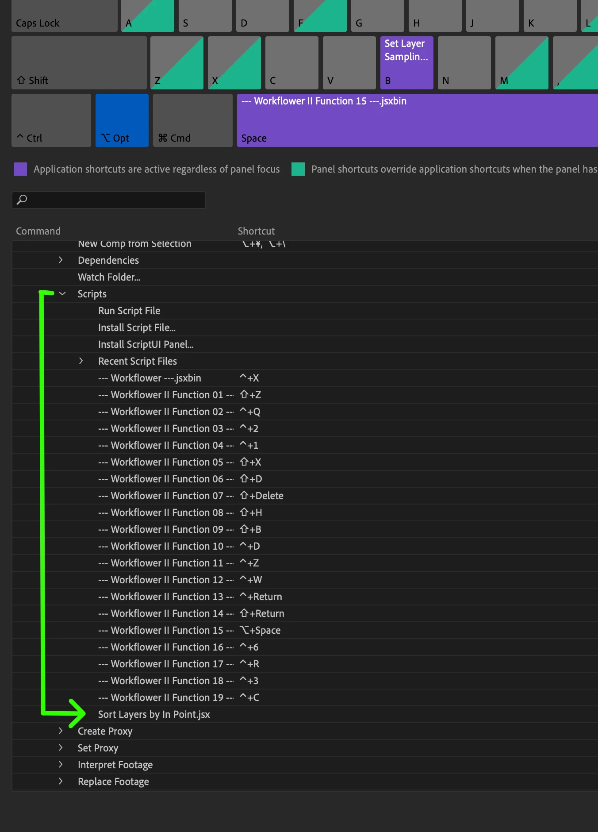The height and width of the screenshot is (832, 598).
Task: Click the ^+3 shortcut of Function 18
Action: 249,681
